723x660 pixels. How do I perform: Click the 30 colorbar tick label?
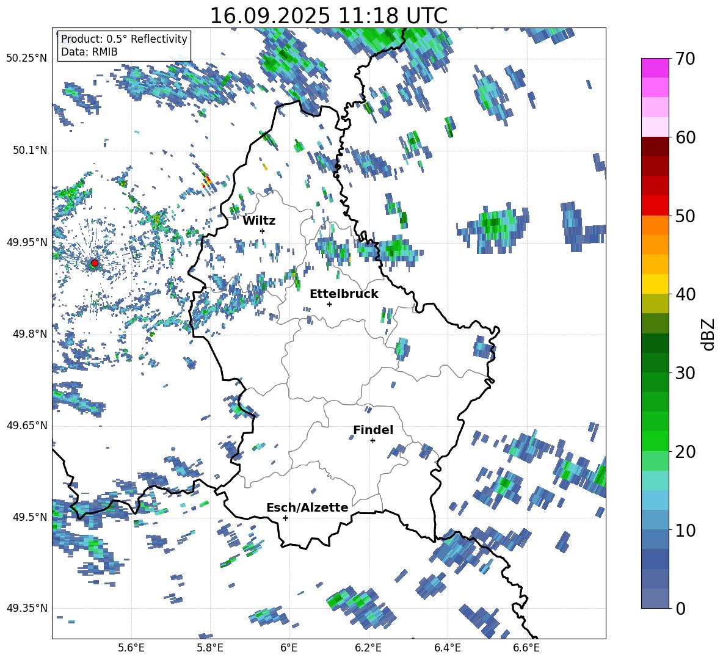(685, 373)
